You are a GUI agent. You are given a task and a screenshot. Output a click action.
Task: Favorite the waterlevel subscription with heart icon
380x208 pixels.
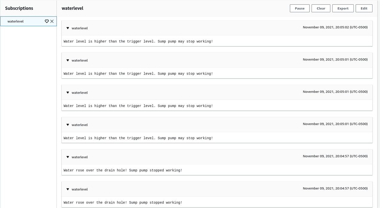click(x=47, y=21)
